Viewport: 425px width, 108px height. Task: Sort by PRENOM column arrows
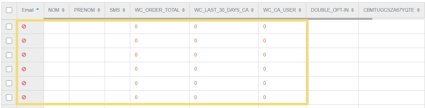99,10
